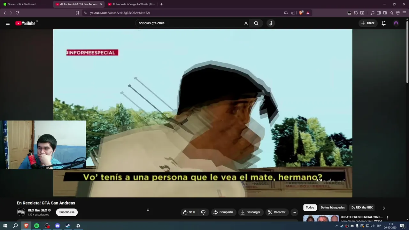Viewport: 409px width, 230px height.
Task: Clear the search text with the X
Action: [246, 23]
